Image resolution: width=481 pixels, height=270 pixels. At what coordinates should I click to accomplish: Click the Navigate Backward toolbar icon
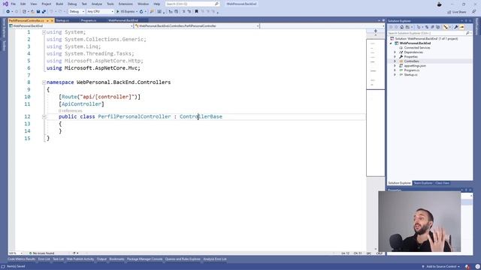pos(8,12)
